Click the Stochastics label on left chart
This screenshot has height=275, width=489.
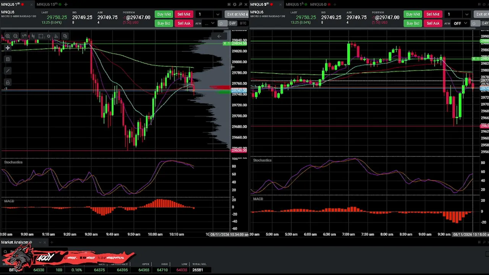tap(13, 162)
